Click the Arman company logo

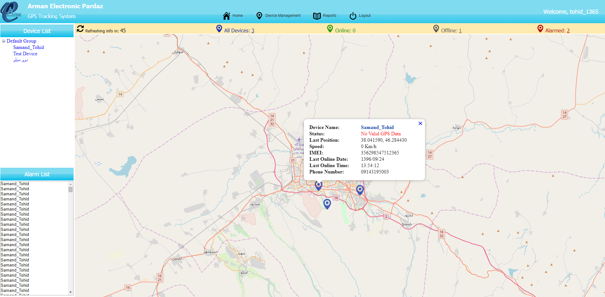pos(11,12)
